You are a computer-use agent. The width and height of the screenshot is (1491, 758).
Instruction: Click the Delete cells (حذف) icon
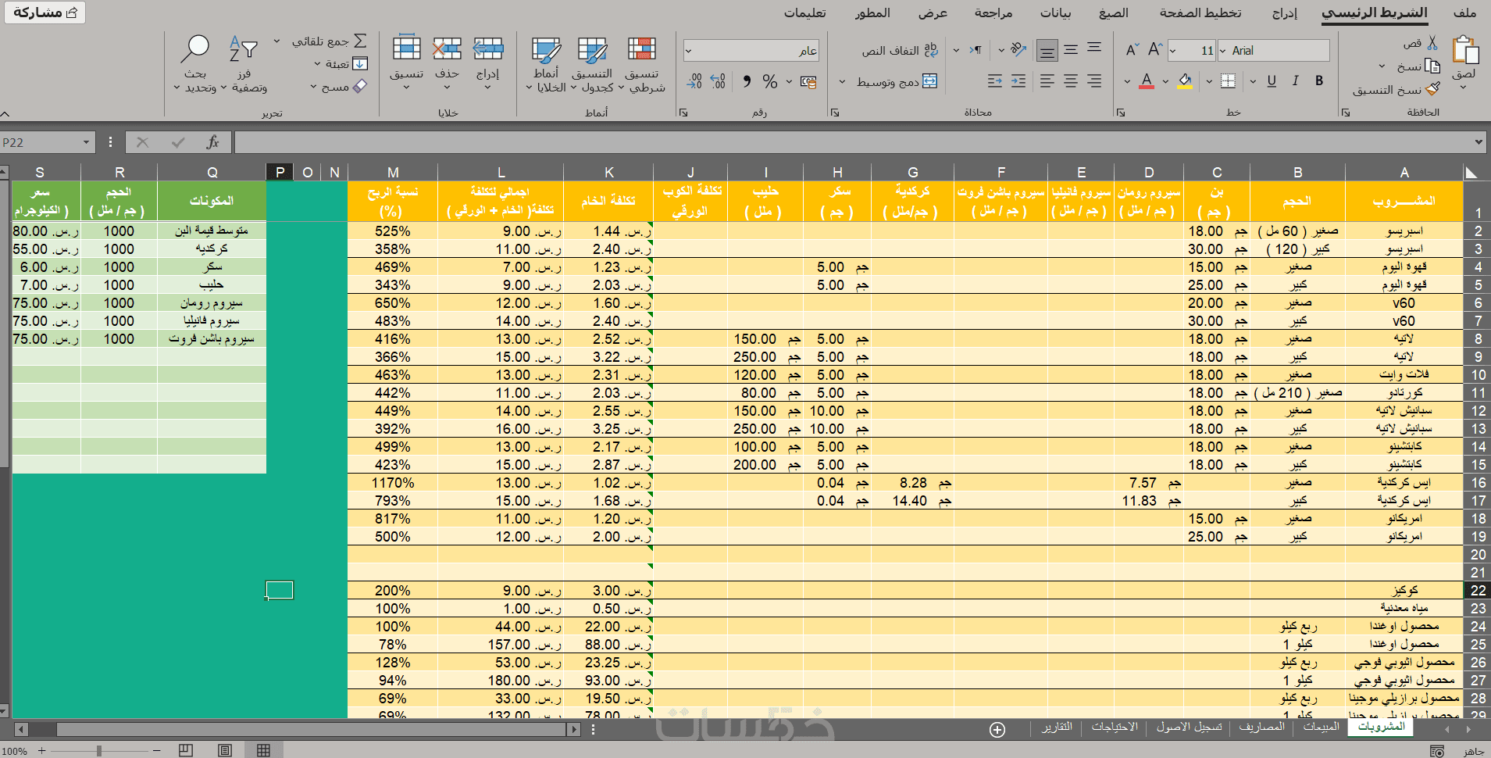tap(447, 49)
